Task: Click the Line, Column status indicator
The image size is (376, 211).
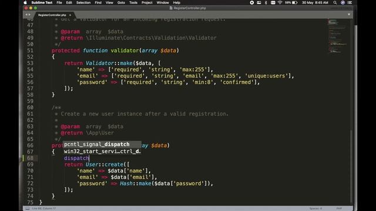Action: (x=44, y=209)
